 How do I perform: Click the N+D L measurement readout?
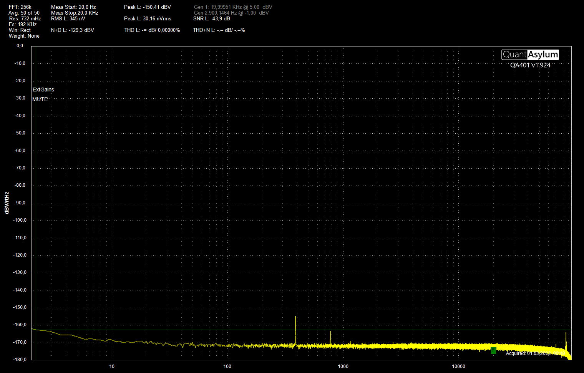click(x=72, y=30)
